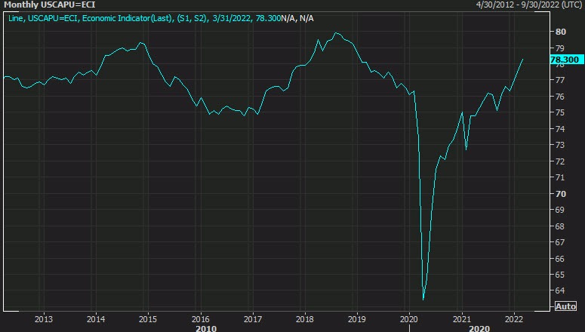Image resolution: width=585 pixels, height=332 pixels.
Task: Click the Auto scale button
Action: tap(565, 306)
